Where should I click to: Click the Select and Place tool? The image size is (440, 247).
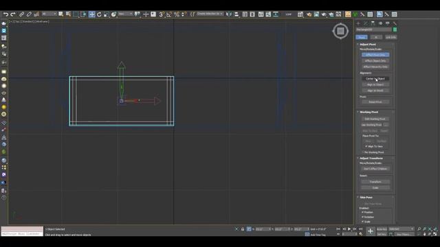113,14
